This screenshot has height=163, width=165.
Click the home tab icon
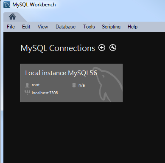[12, 17]
